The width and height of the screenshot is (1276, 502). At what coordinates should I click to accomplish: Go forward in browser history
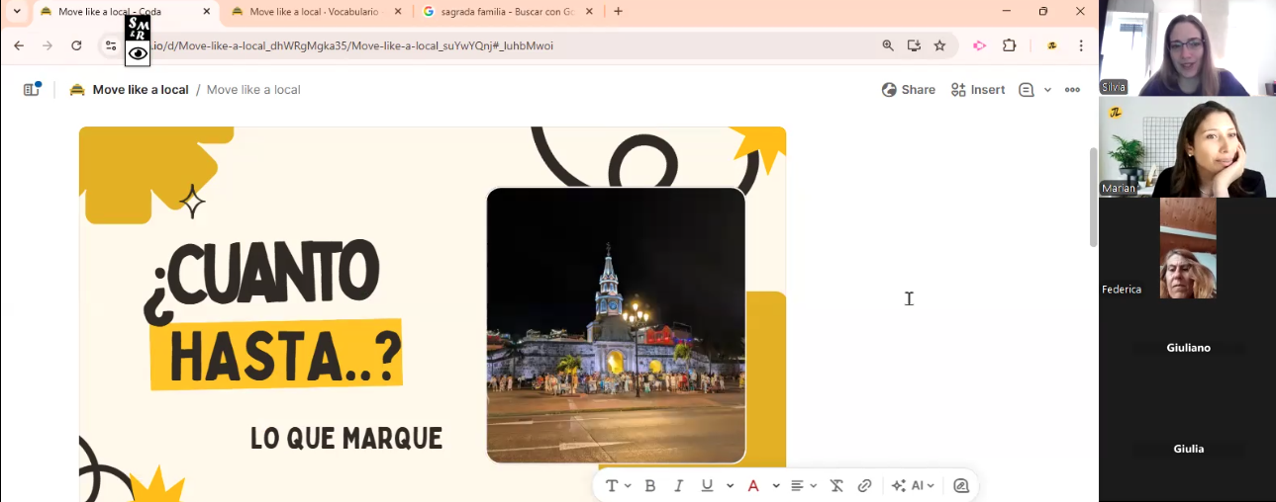point(48,45)
